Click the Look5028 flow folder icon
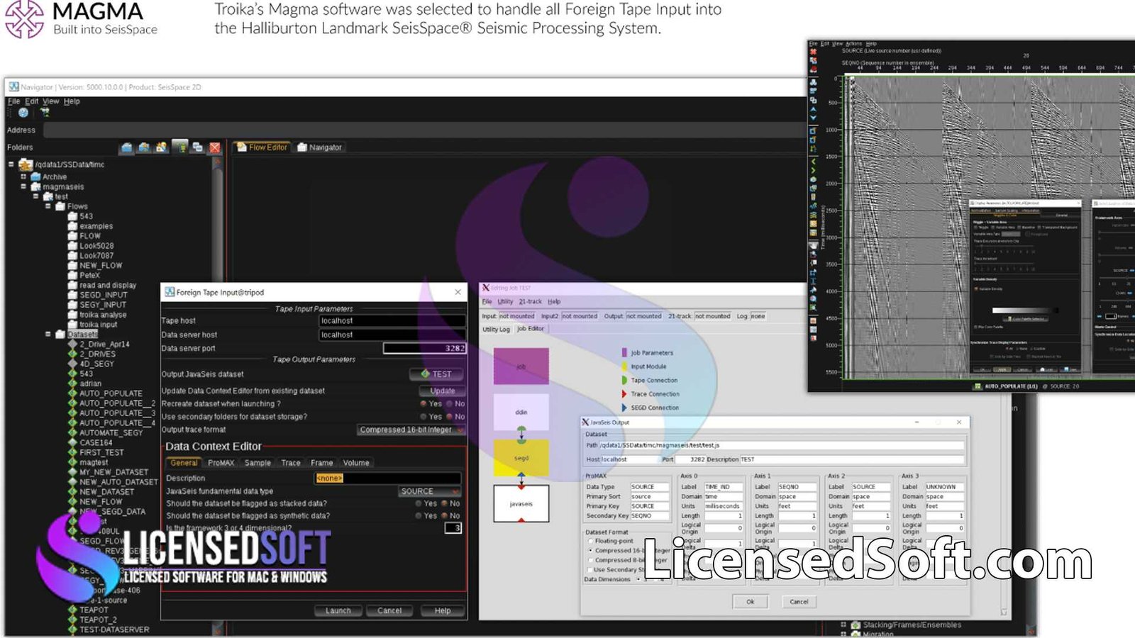 [x=72, y=246]
